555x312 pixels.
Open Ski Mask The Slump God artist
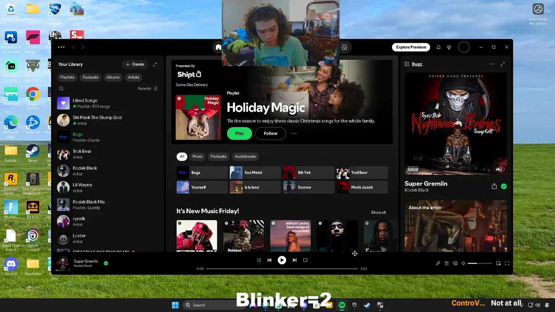pyautogui.click(x=108, y=120)
